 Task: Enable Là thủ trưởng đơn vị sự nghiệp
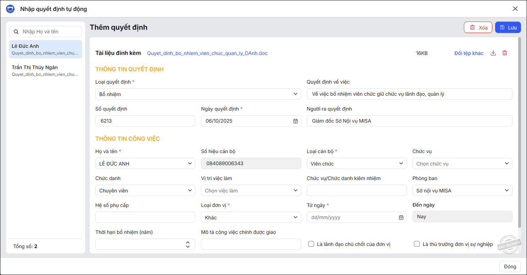417,244
